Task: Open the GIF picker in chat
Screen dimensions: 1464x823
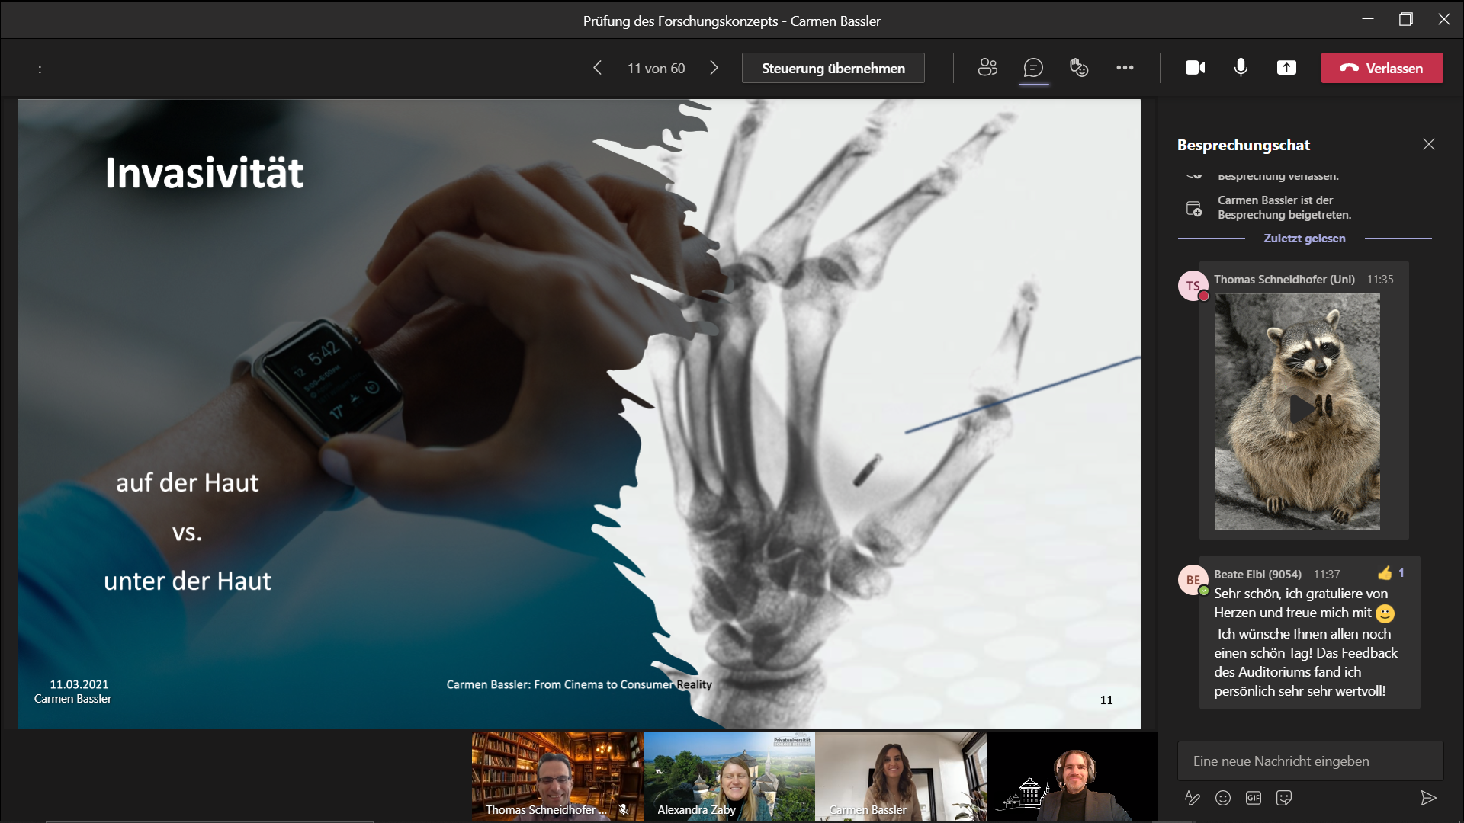Action: tap(1254, 798)
